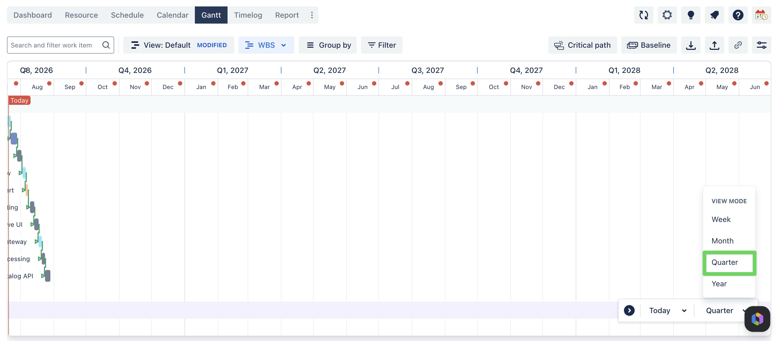The image size is (781, 341).
Task: Select Year in view mode menu
Action: [719, 284]
